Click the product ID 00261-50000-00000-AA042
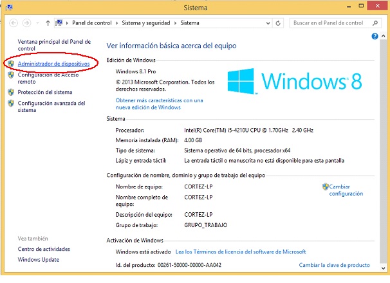Screen dimensions: 390x283 point(189,265)
